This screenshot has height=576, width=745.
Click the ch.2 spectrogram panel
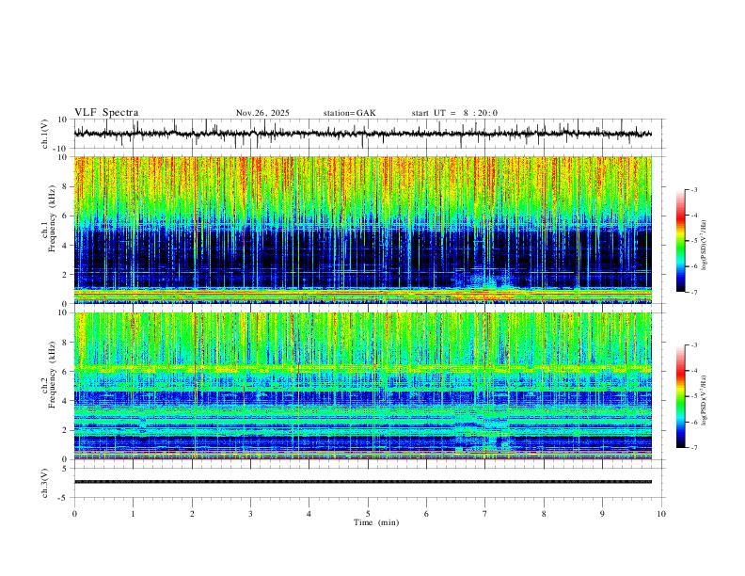363,386
